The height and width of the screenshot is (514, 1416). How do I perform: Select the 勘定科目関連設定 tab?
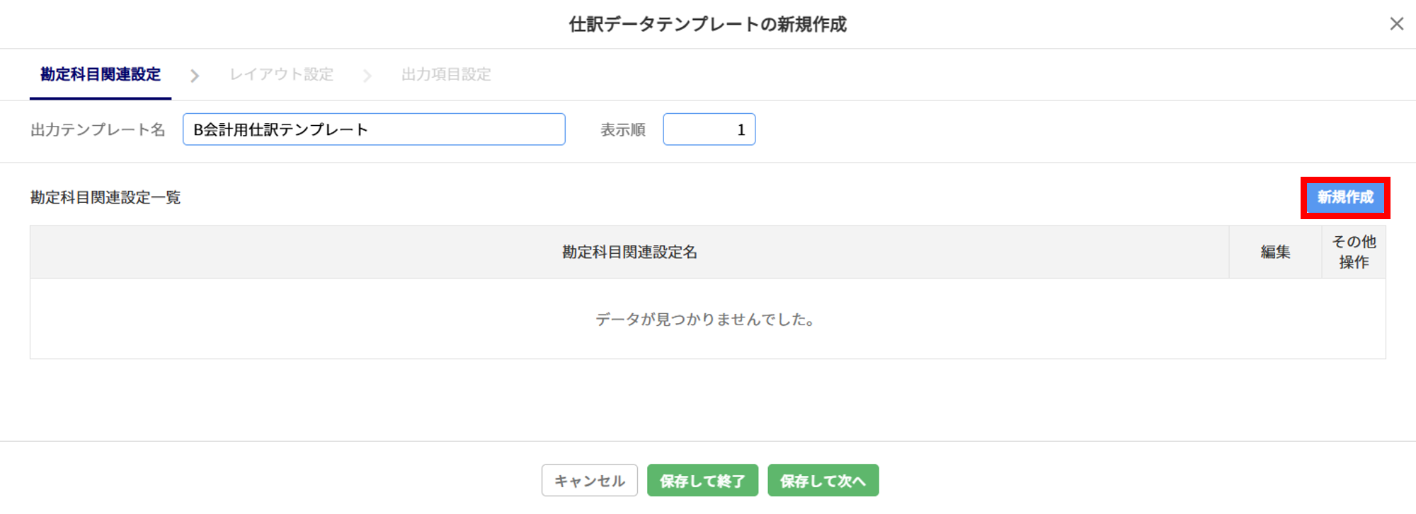(x=101, y=74)
